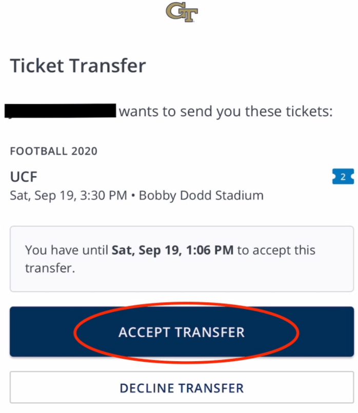Viewport: 358px width, 413px height.
Task: Click the 'You have until' text
Action: (x=67, y=251)
